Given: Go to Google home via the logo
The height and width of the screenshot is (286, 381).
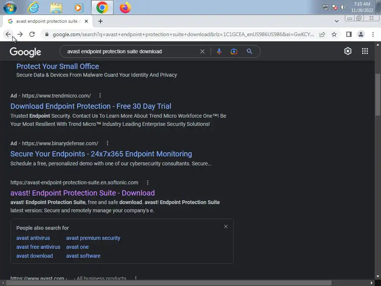Looking at the screenshot, I should pos(25,52).
